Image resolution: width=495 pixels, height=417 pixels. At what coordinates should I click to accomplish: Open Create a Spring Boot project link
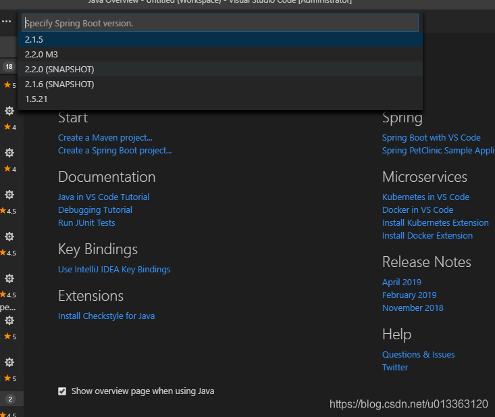115,150
